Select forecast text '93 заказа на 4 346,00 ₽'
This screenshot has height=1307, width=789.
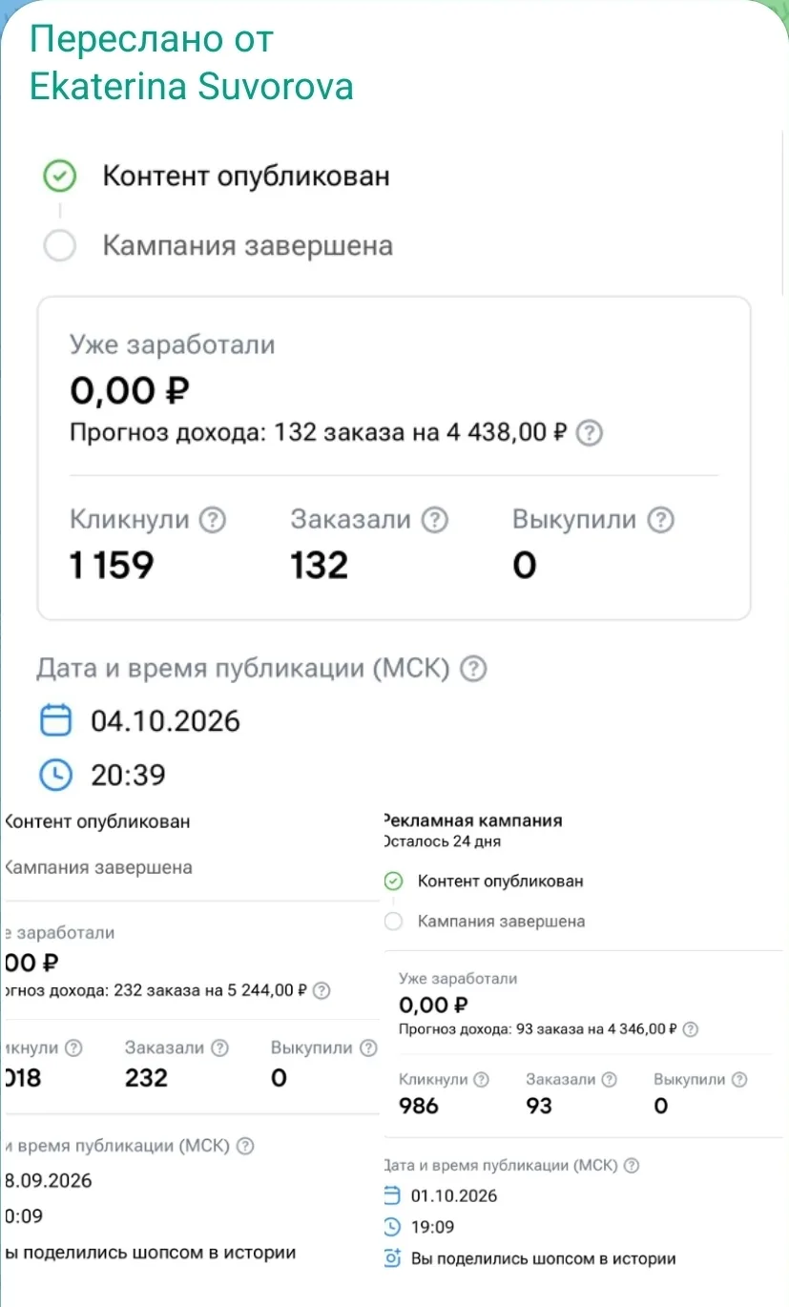tap(595, 1029)
